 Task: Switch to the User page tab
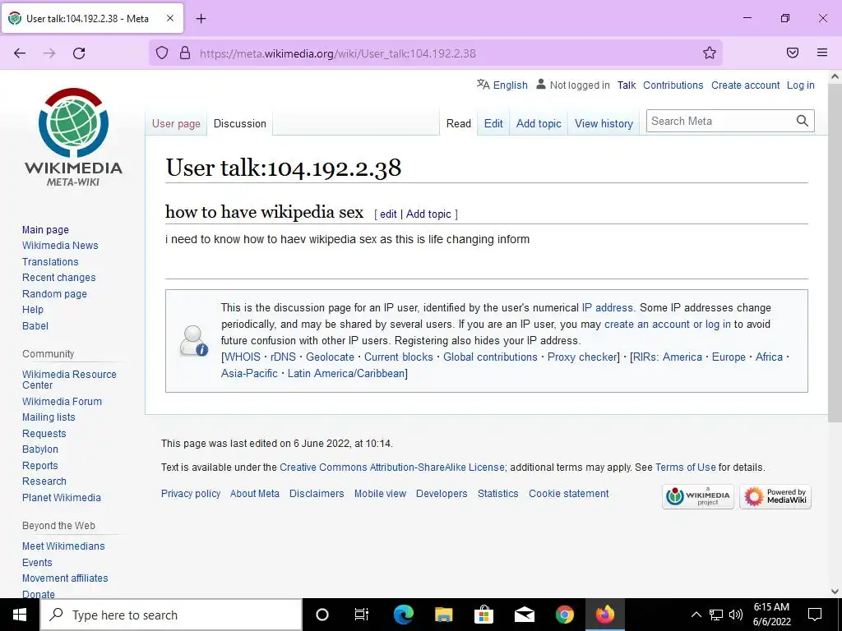click(176, 123)
